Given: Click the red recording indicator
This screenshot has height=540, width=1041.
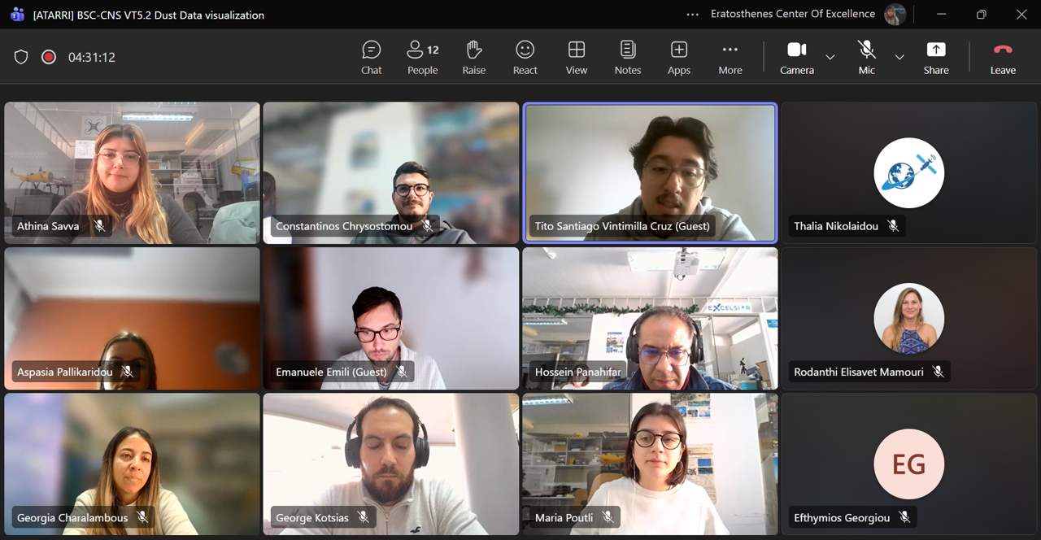Looking at the screenshot, I should point(49,57).
